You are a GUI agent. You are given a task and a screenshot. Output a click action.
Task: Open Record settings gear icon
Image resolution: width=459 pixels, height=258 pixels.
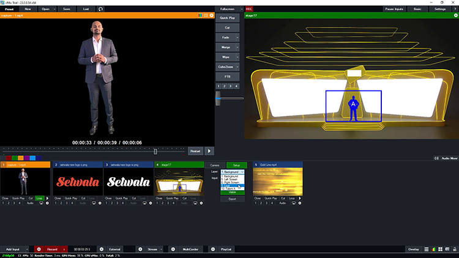click(x=39, y=249)
